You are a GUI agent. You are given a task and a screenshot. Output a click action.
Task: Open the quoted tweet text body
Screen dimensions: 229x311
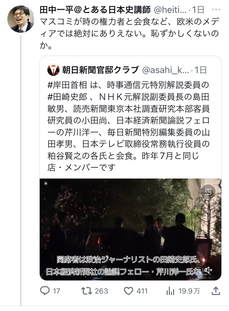coord(128,126)
